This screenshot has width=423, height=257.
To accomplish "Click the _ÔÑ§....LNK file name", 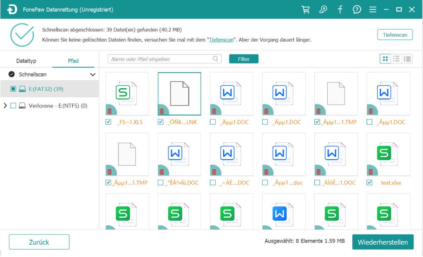I will click(x=182, y=122).
